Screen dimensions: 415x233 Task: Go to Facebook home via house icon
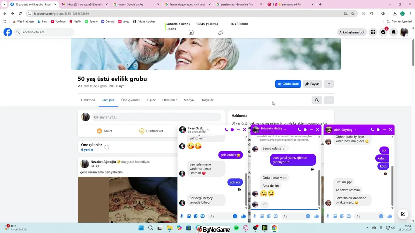click(191, 32)
